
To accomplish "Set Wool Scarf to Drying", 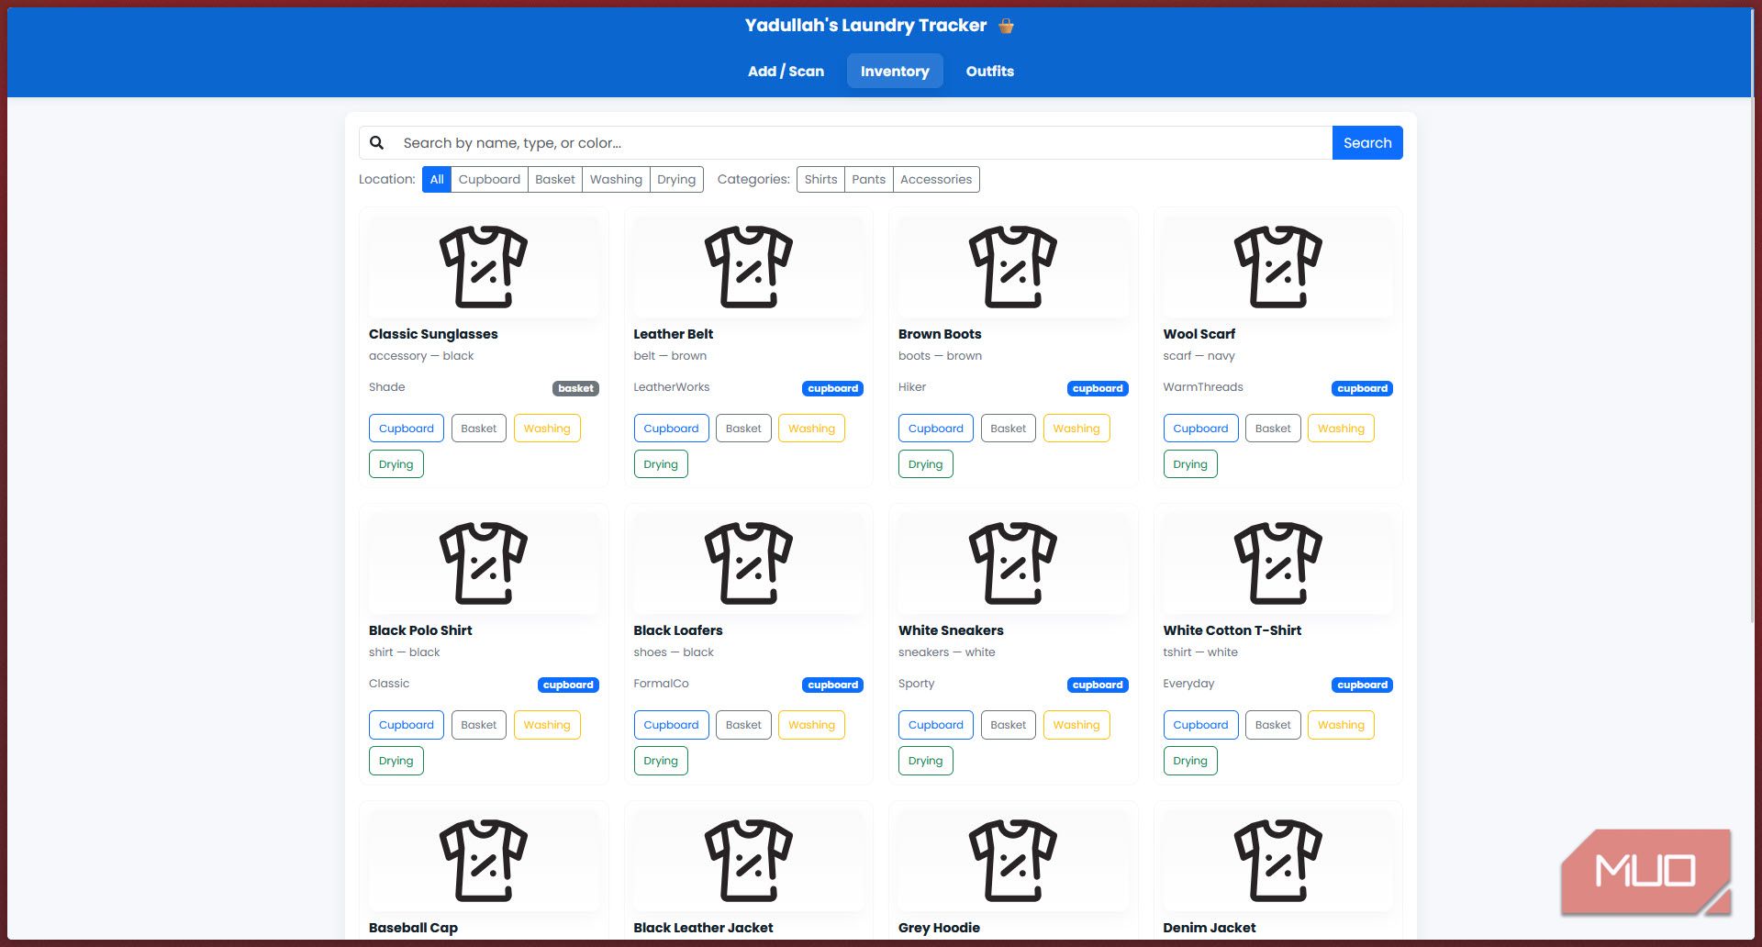I will [1190, 464].
